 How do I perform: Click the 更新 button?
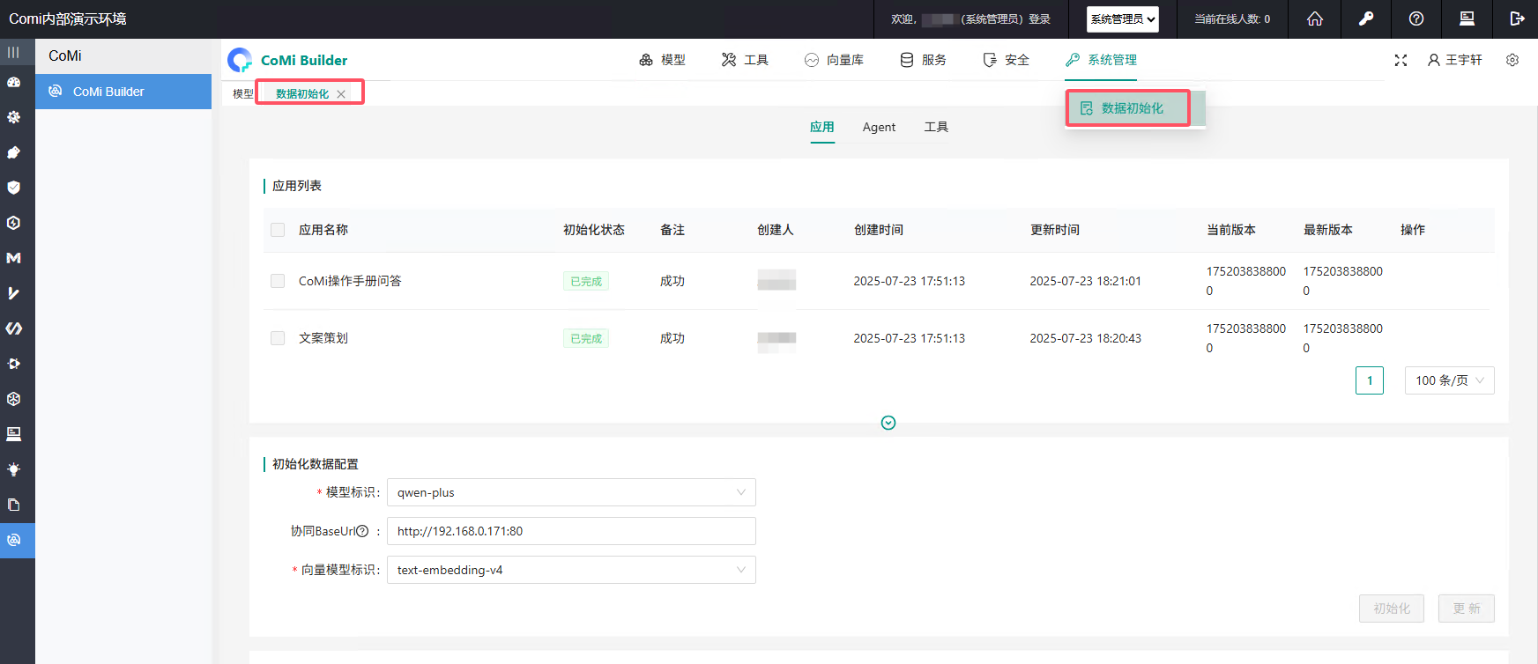[1466, 609]
